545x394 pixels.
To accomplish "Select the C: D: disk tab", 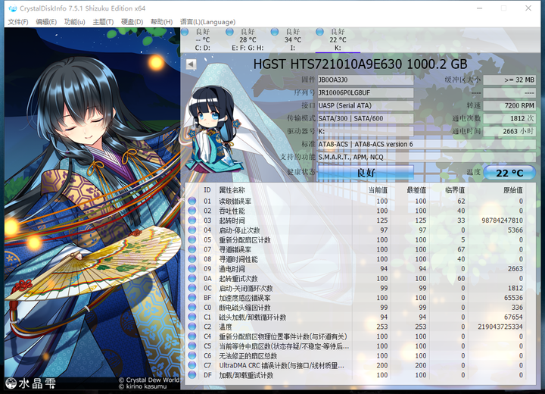I will pos(201,39).
